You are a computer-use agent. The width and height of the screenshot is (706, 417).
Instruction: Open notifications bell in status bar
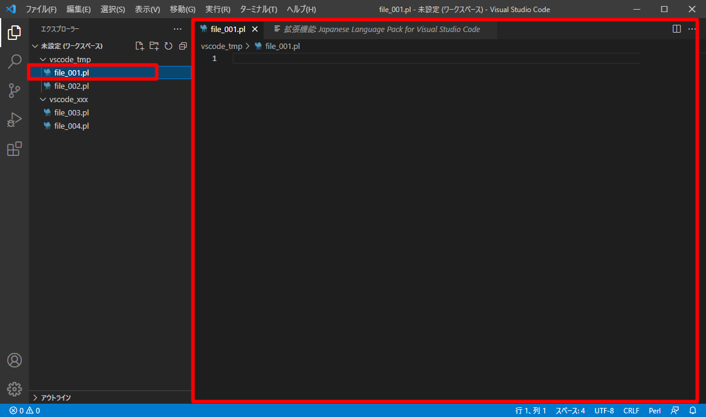(x=693, y=410)
